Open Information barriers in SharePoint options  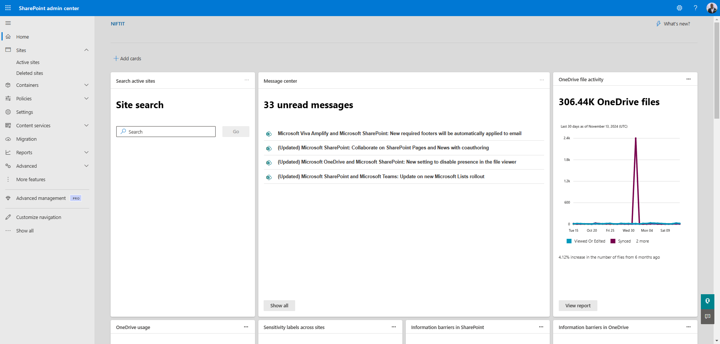click(541, 327)
